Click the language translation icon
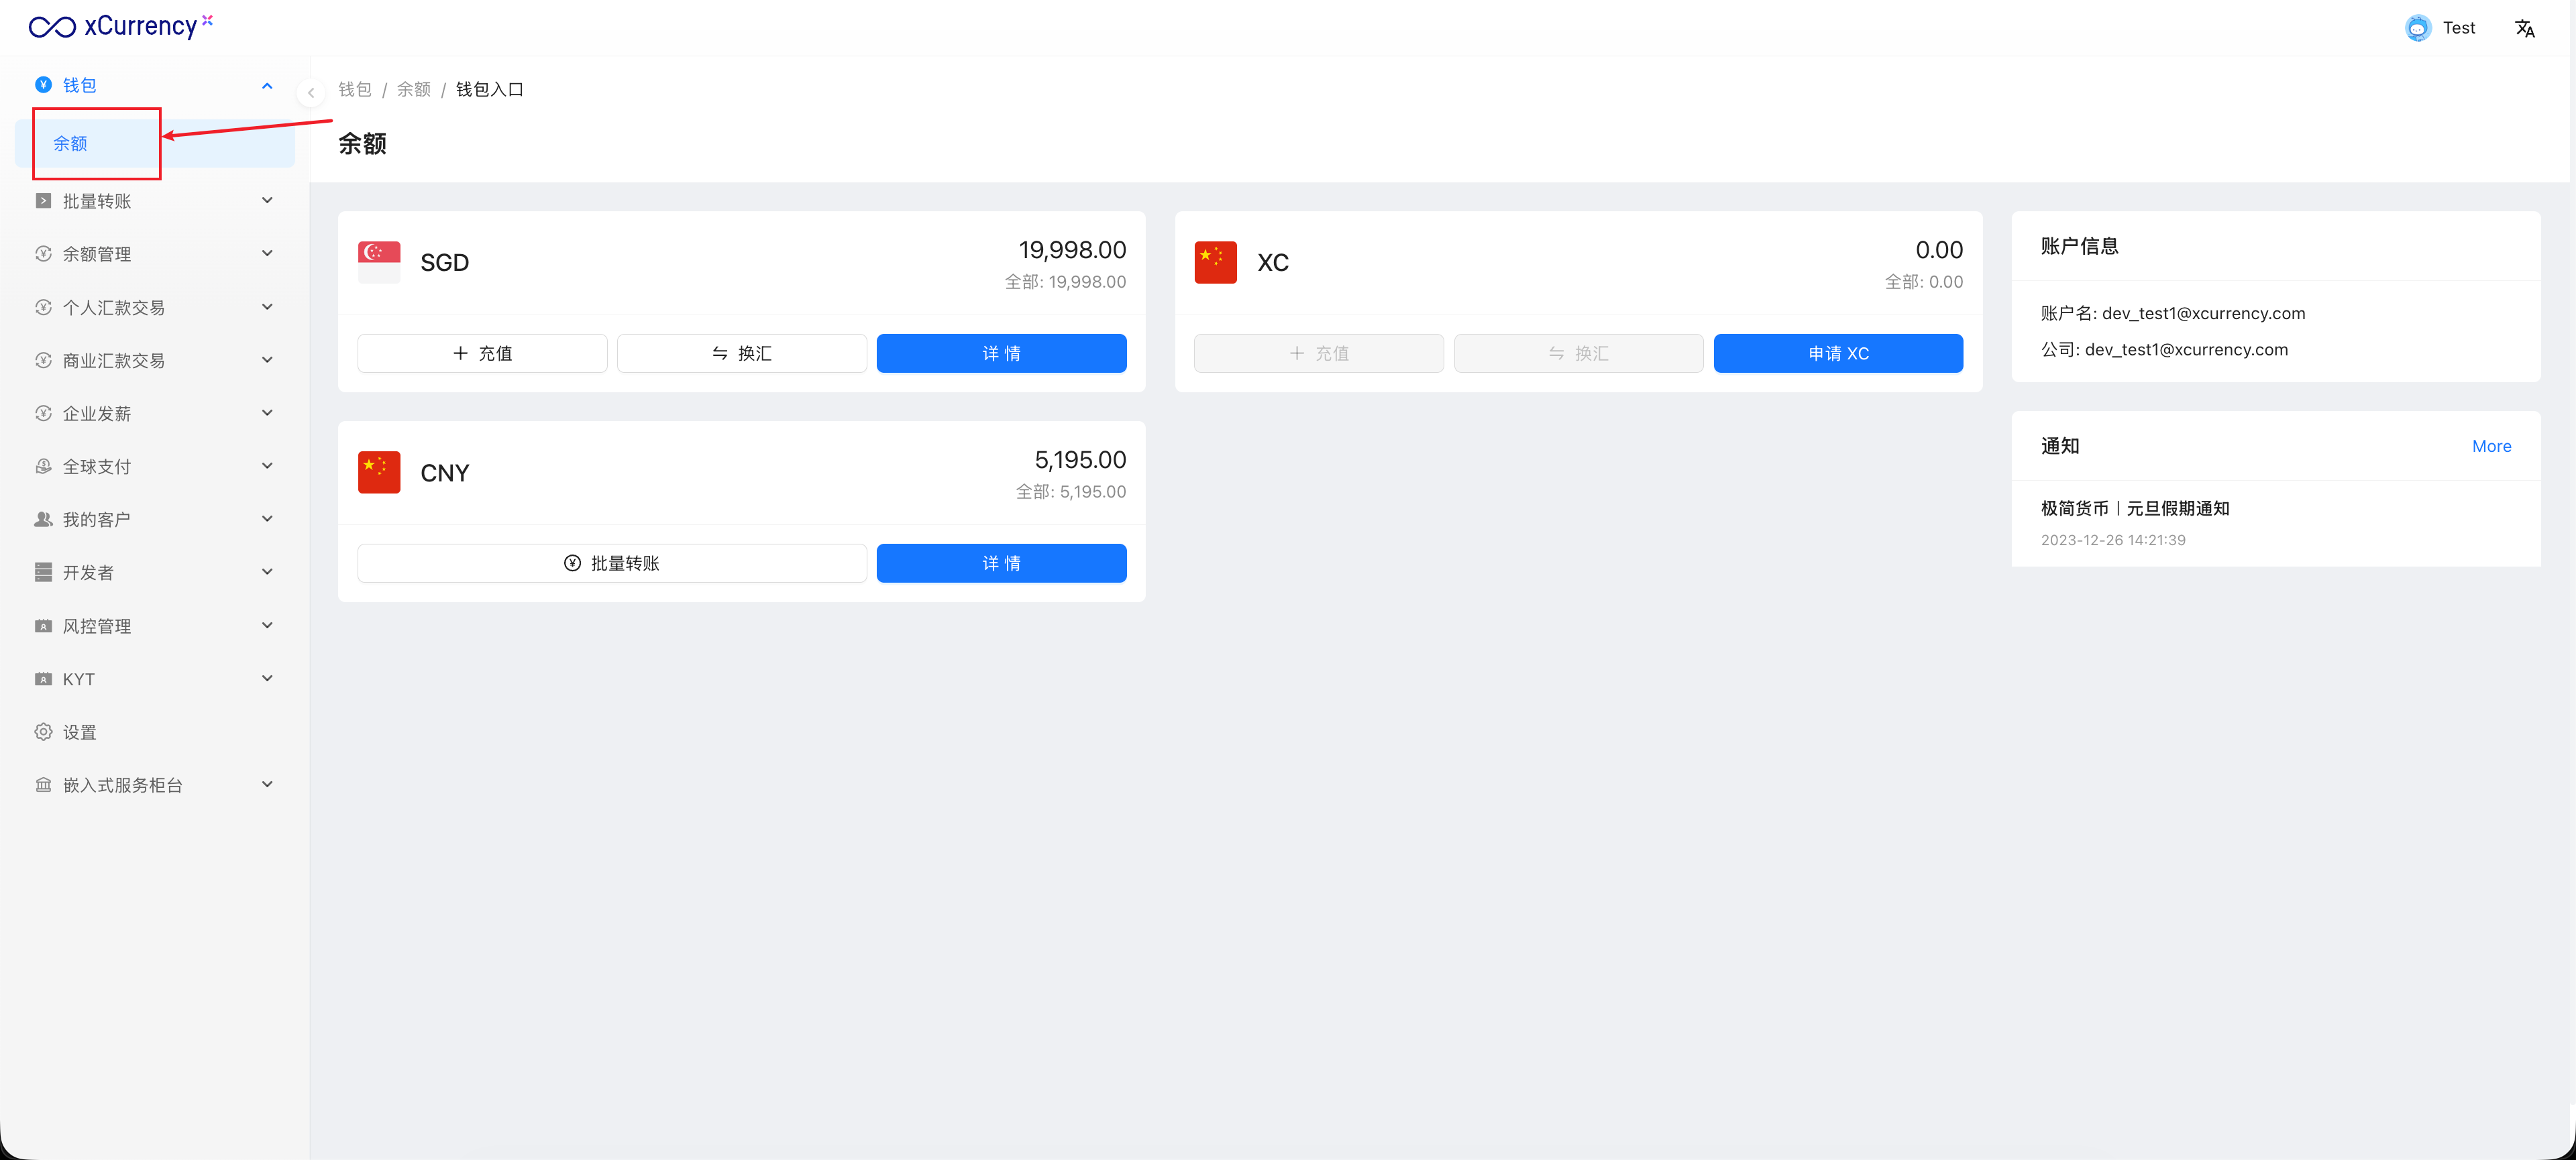 coord(2524,28)
